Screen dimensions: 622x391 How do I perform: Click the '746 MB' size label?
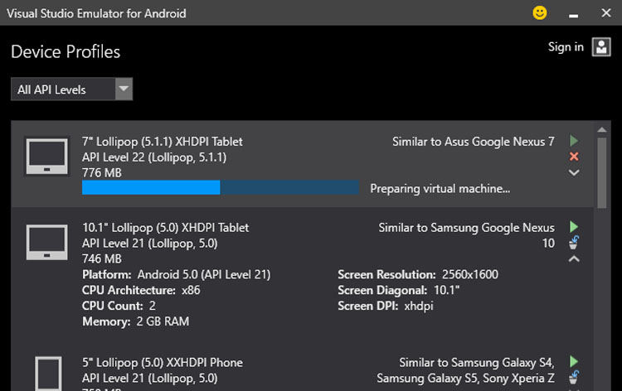point(102,258)
